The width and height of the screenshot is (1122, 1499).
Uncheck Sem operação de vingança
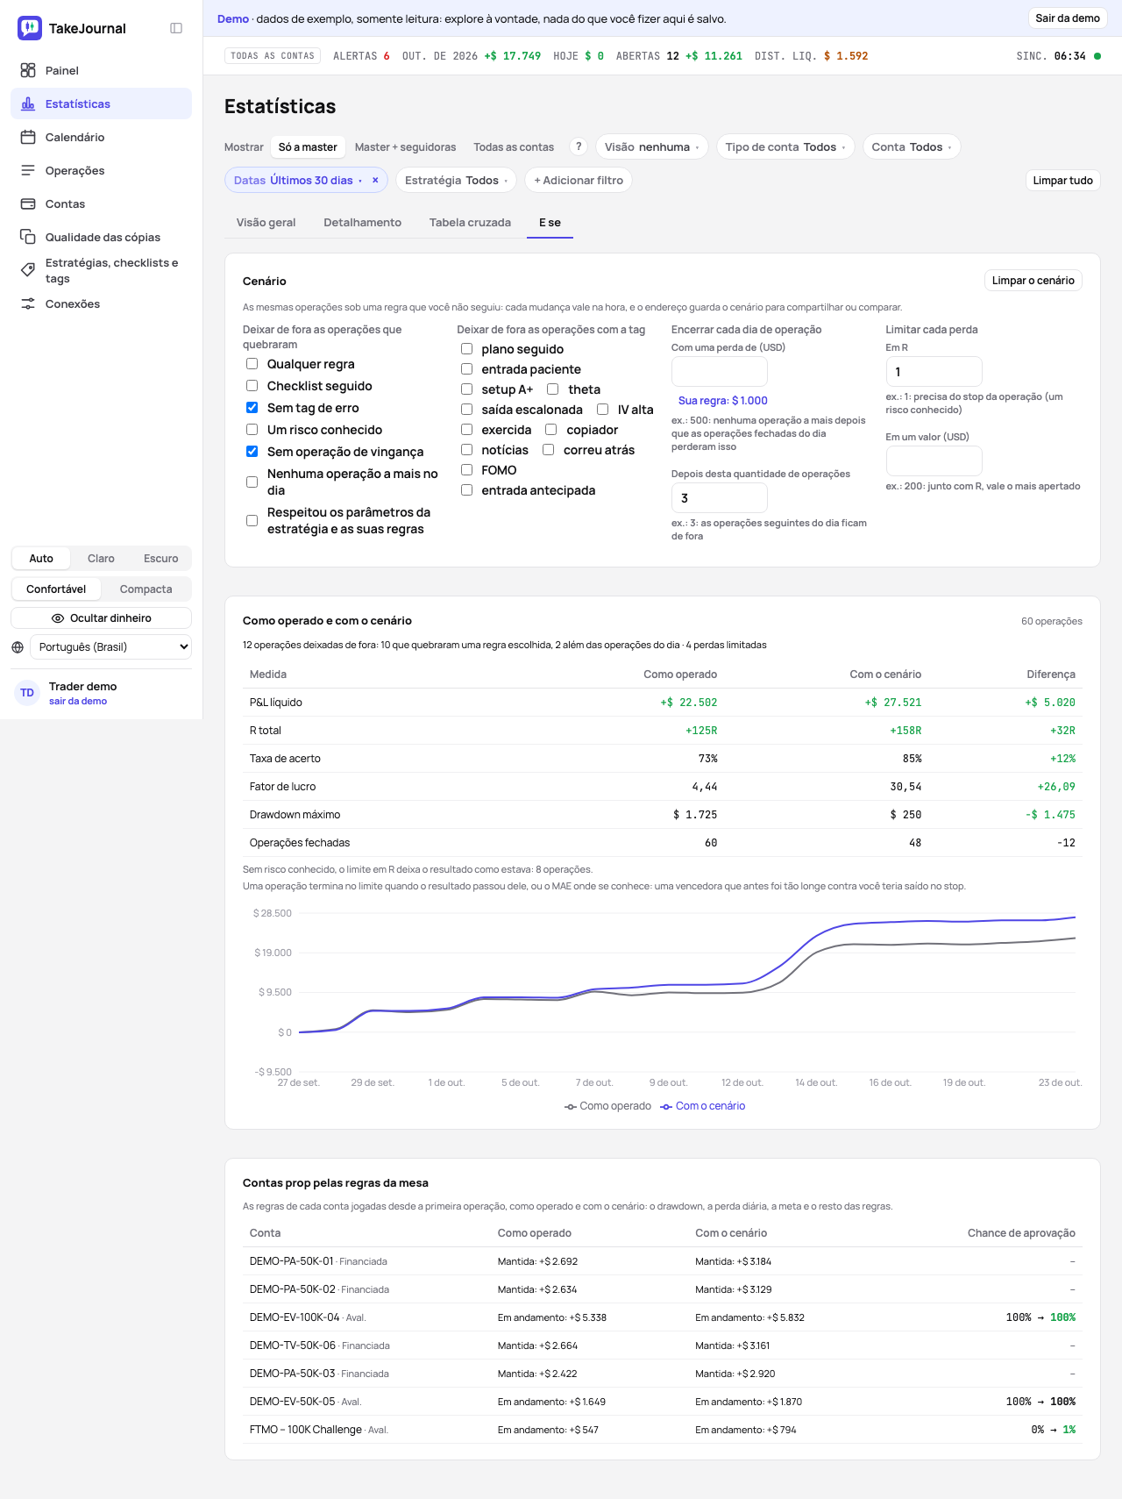point(252,452)
